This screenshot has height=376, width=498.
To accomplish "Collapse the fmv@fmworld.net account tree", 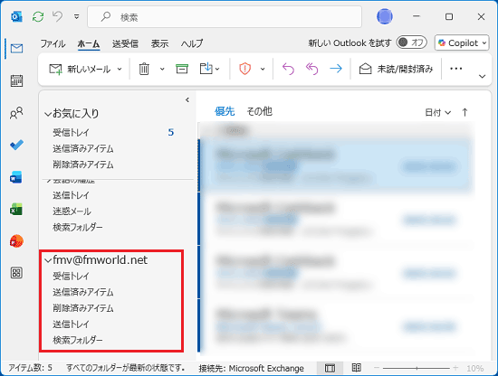I will [x=48, y=260].
